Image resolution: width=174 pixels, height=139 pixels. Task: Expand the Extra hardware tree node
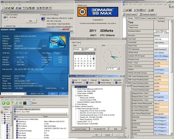click(x=76, y=104)
